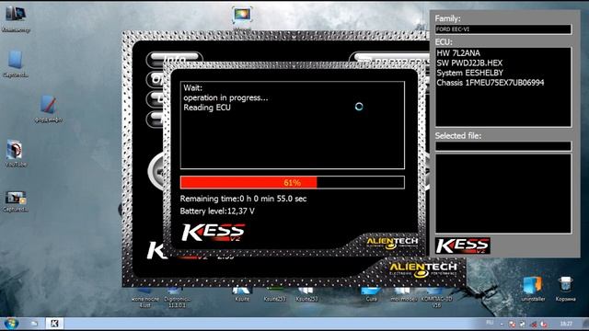This screenshot has height=331, width=589.
Task: Click the Kess logo in the side info panel
Action: (x=462, y=245)
